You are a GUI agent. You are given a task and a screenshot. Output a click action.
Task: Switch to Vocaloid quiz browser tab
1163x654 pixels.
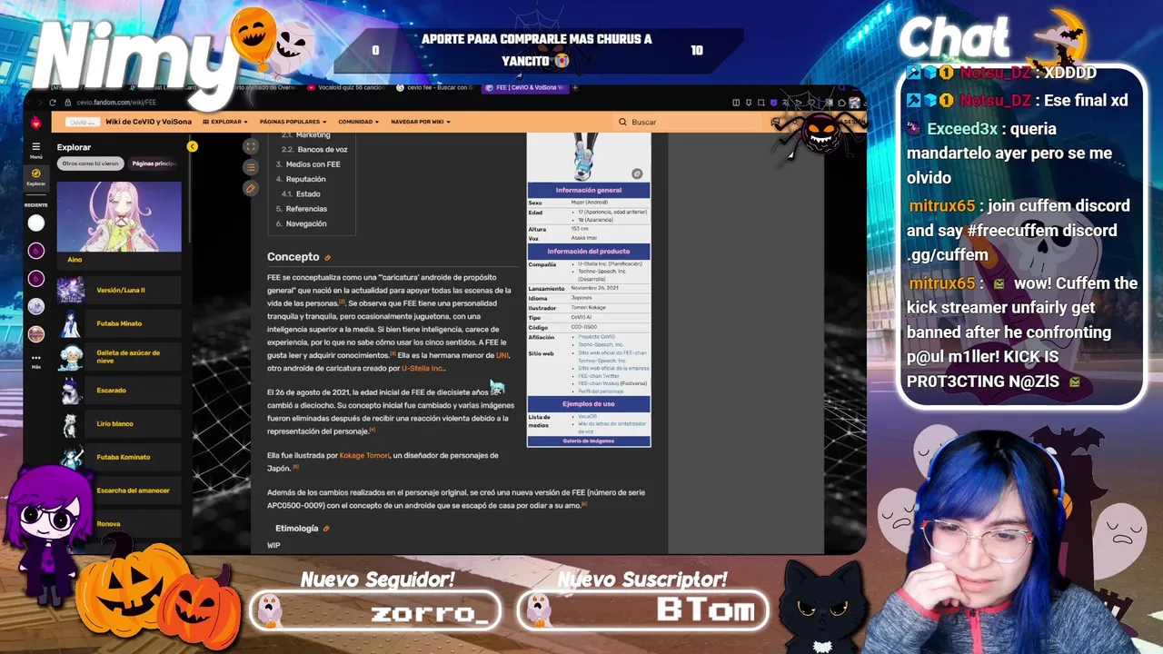pos(346,88)
